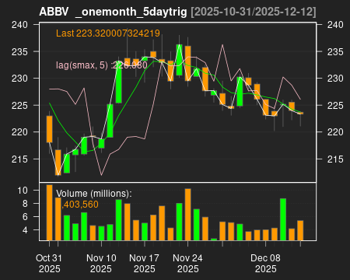The height and width of the screenshot is (280, 350).
Task: Click the green candlestick topping near 236
Action: coord(179,60)
